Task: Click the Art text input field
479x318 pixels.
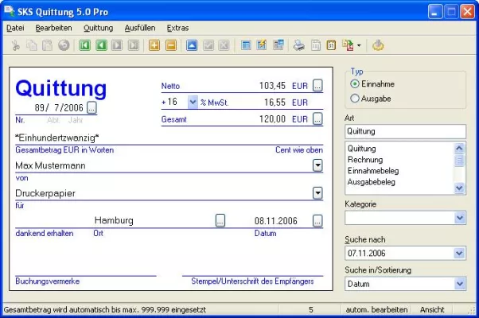Action: pyautogui.click(x=404, y=131)
